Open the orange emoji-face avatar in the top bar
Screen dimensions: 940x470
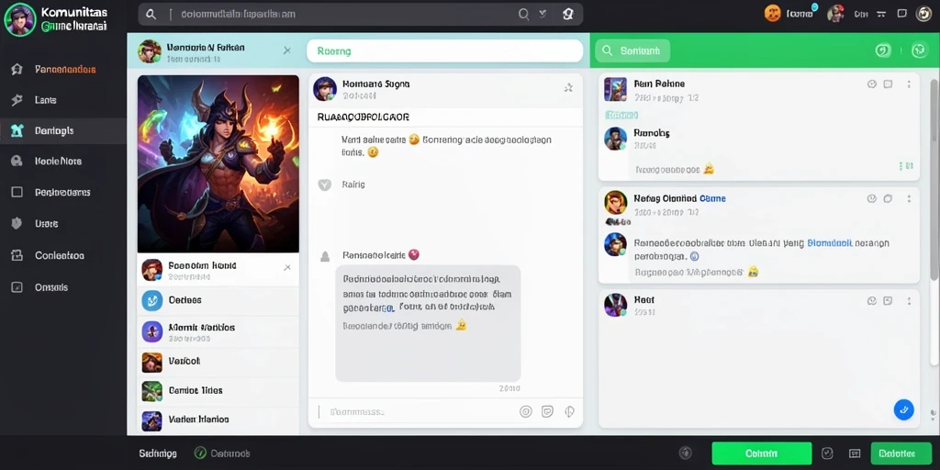point(773,13)
